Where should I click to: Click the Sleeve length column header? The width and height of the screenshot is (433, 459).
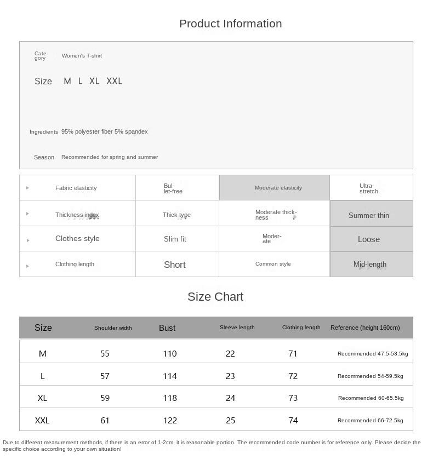point(237,328)
